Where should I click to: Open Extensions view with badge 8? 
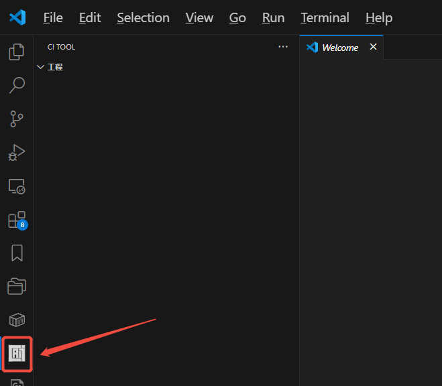[x=17, y=220]
